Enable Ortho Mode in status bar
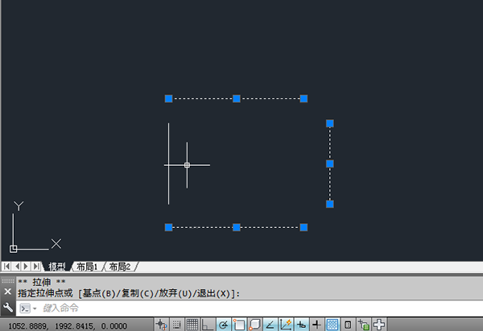This screenshot has width=483, height=331. pyautogui.click(x=208, y=325)
